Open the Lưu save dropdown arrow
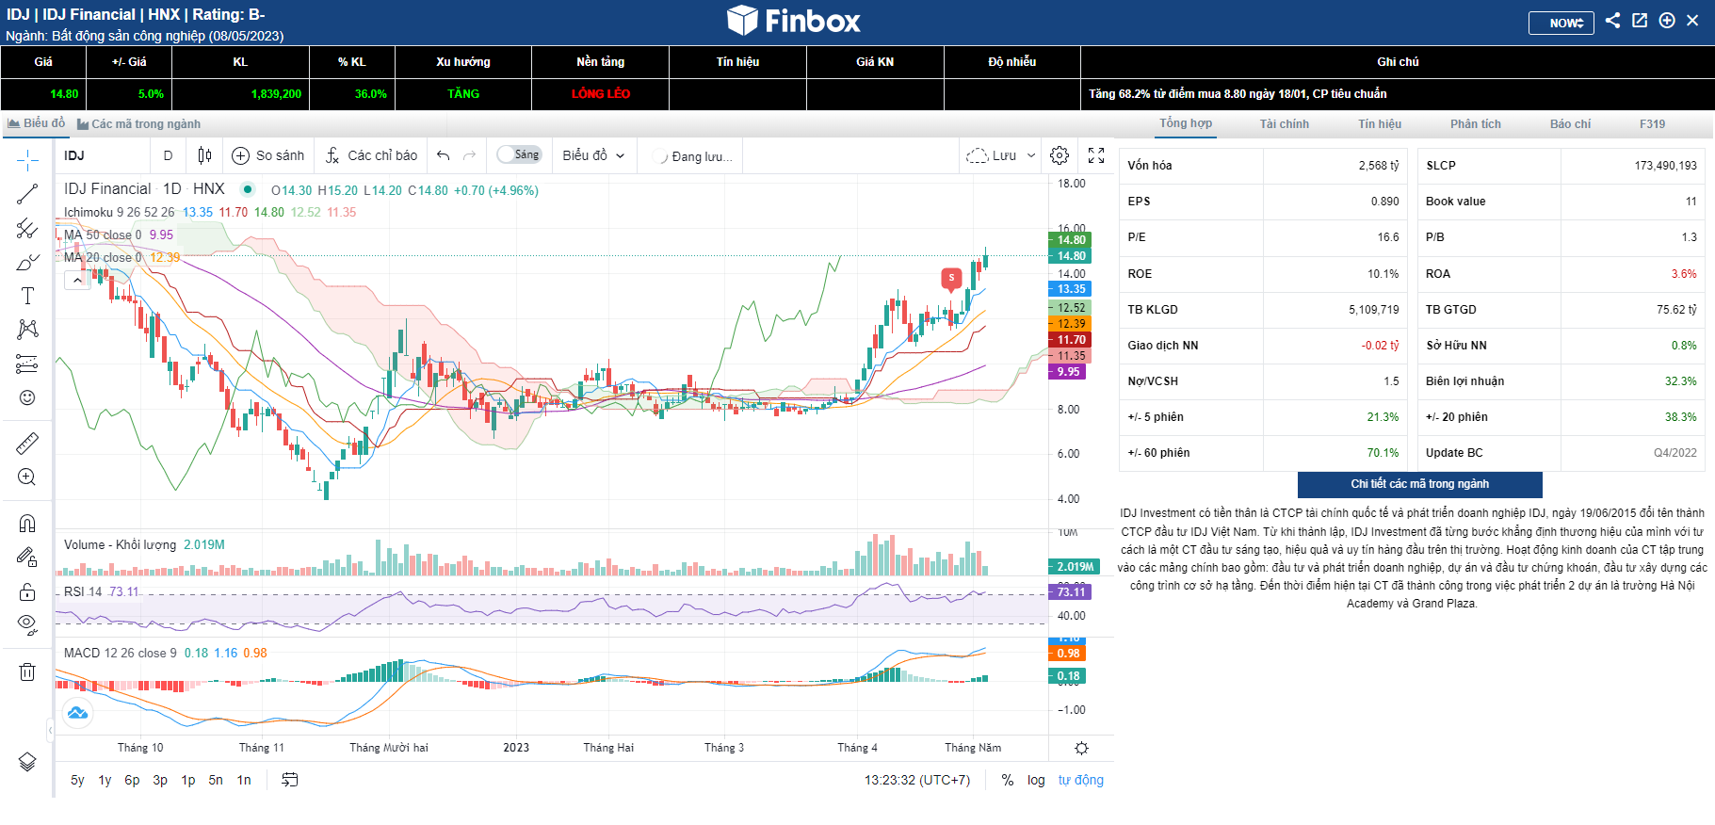The image size is (1715, 825). 1031,155
